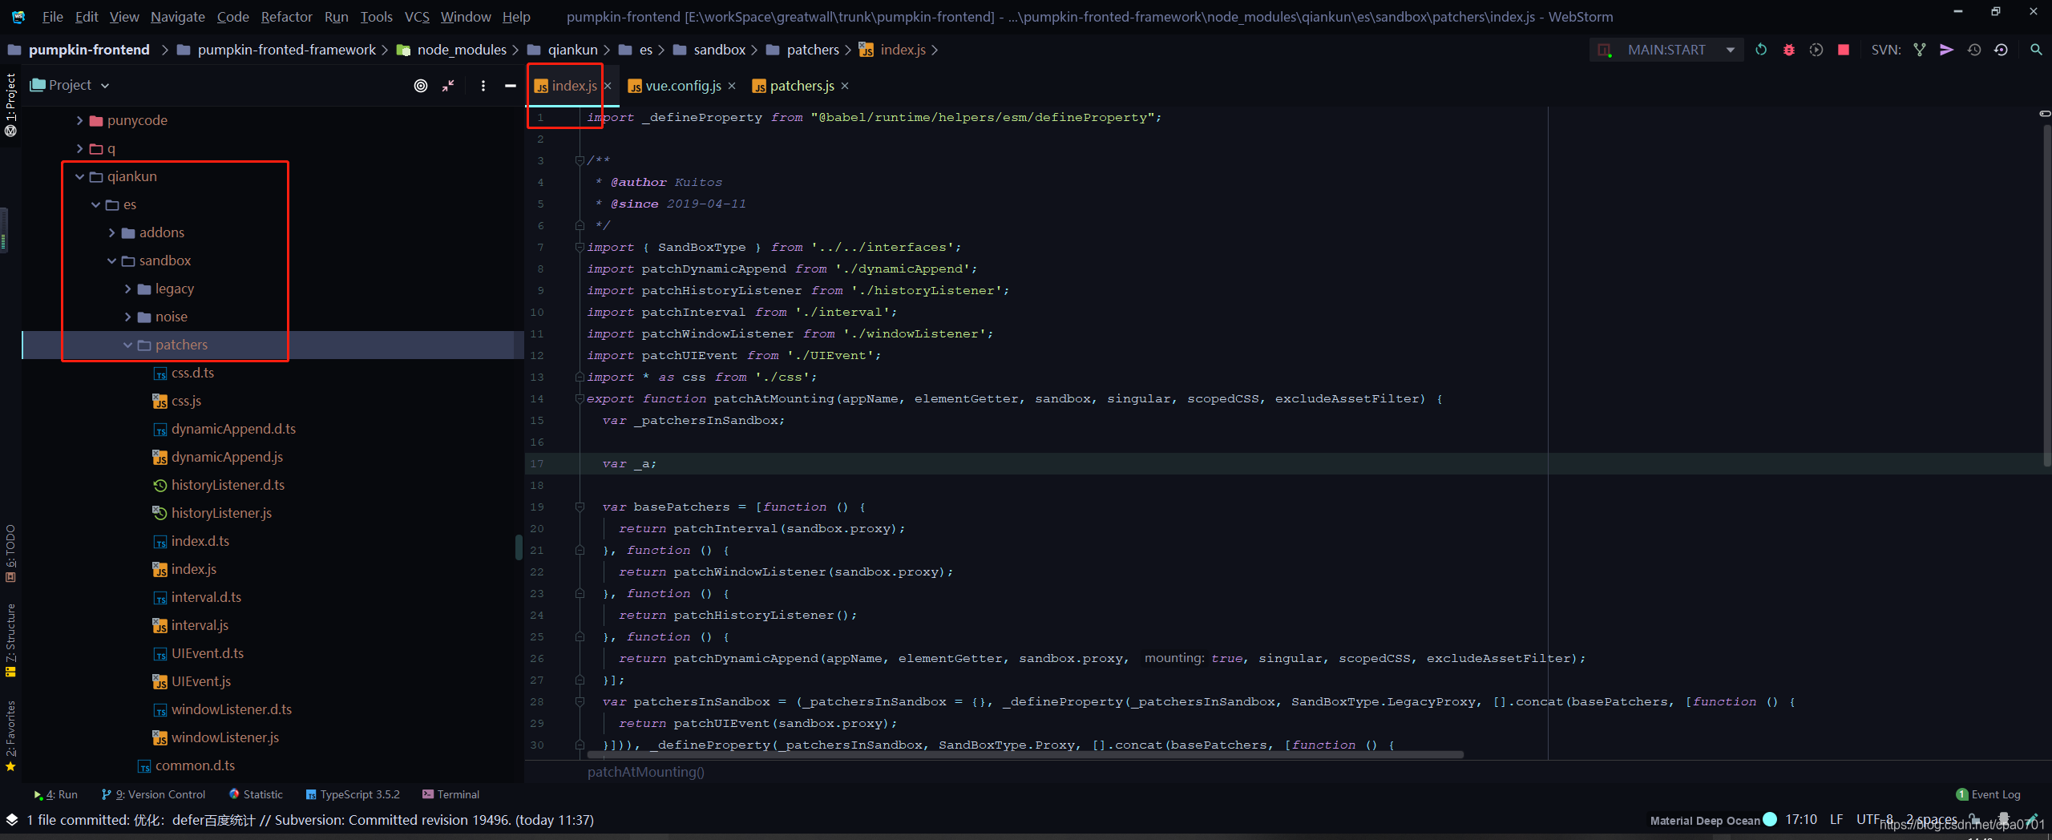Collapse all in Project panel
The height and width of the screenshot is (840, 2052).
click(448, 86)
